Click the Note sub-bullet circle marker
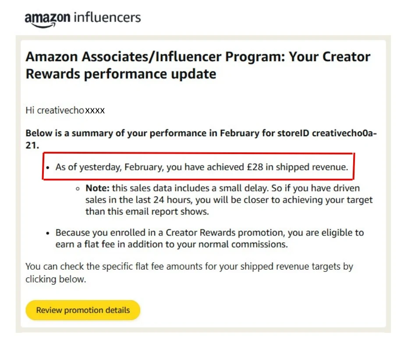 tap(77, 188)
